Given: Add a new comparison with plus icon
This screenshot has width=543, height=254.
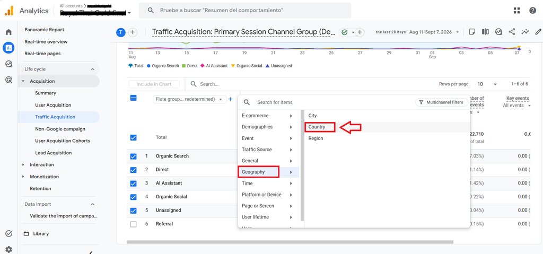Looking at the screenshot, I should pos(133,32).
